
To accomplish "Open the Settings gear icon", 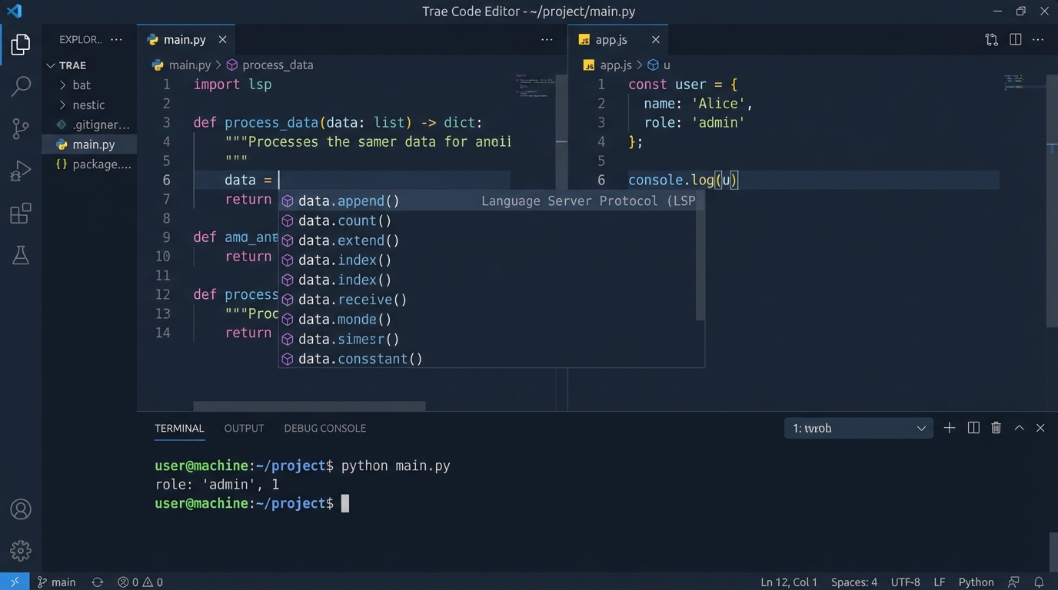I will (20, 550).
